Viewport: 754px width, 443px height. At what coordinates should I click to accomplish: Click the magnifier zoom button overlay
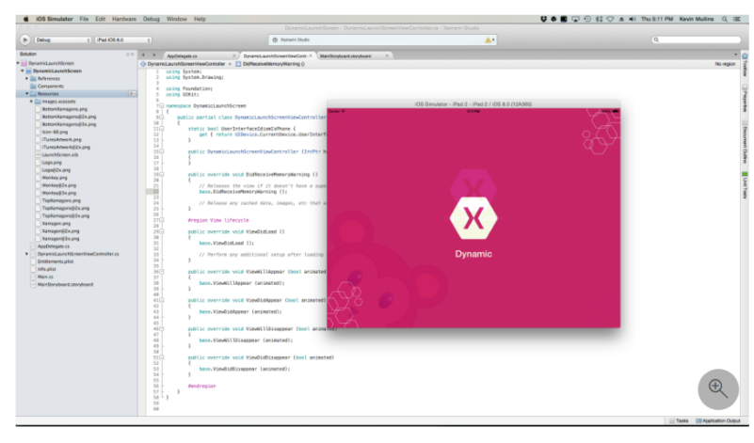[718, 388]
